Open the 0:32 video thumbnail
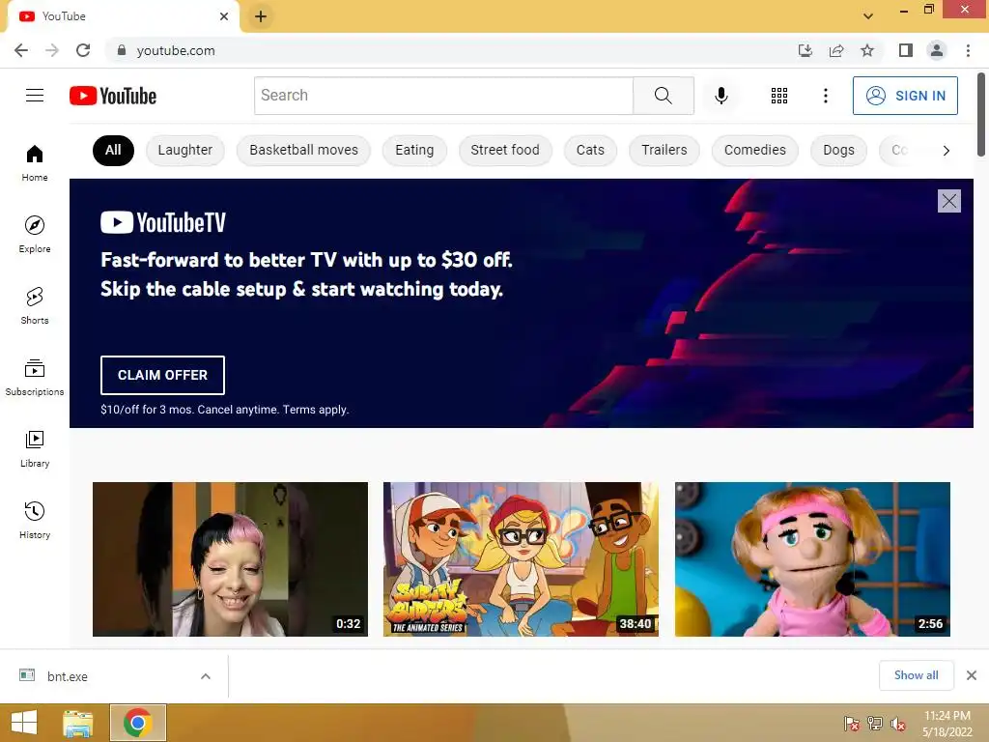This screenshot has width=989, height=742. coord(230,559)
